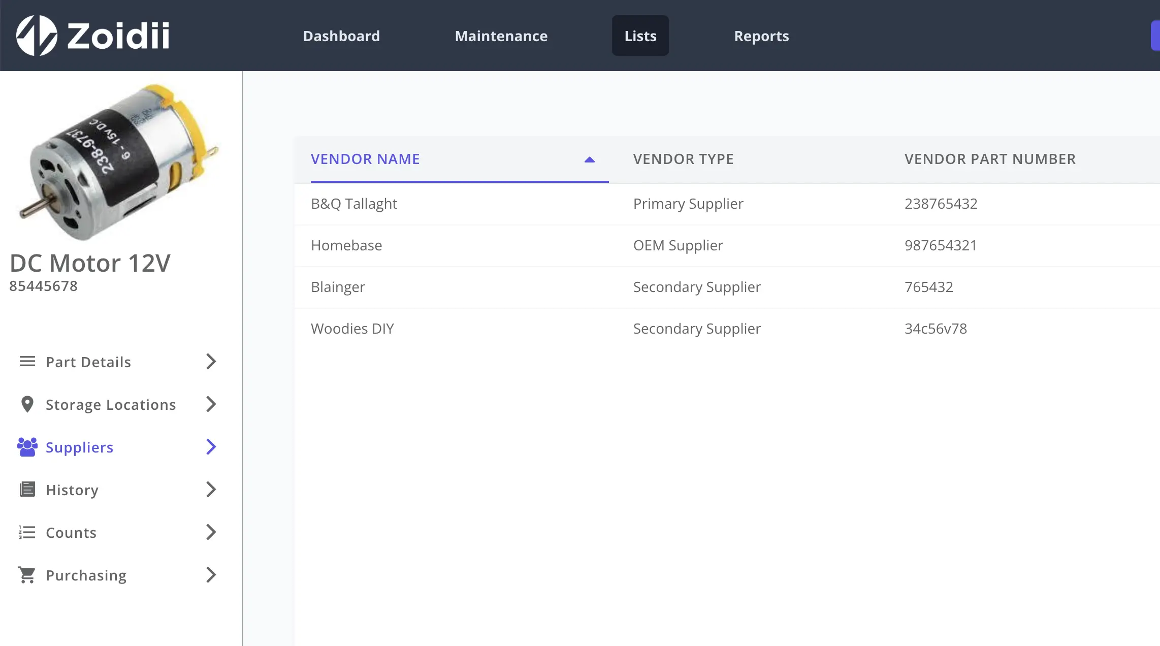Select the Woodies DIY vendor row
1160x646 pixels.
727,329
